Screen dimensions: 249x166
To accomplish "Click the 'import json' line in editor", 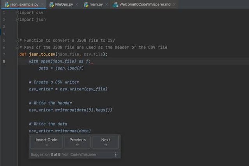I will (x=32, y=19).
